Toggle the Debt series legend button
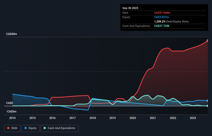212x136 pixels. click(x=12, y=128)
